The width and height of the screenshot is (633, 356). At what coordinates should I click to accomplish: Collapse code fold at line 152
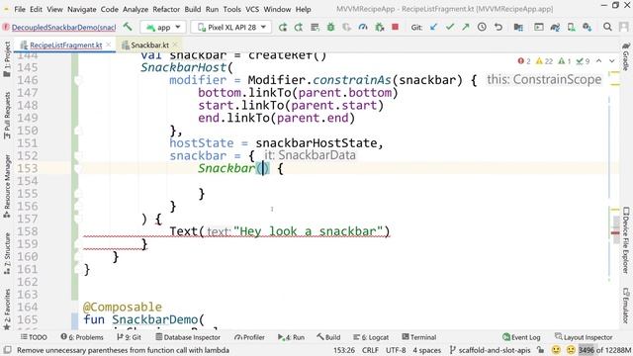[x=78, y=156]
